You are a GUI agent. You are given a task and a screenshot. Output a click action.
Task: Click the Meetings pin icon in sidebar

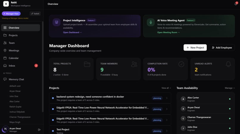coord(5,51)
